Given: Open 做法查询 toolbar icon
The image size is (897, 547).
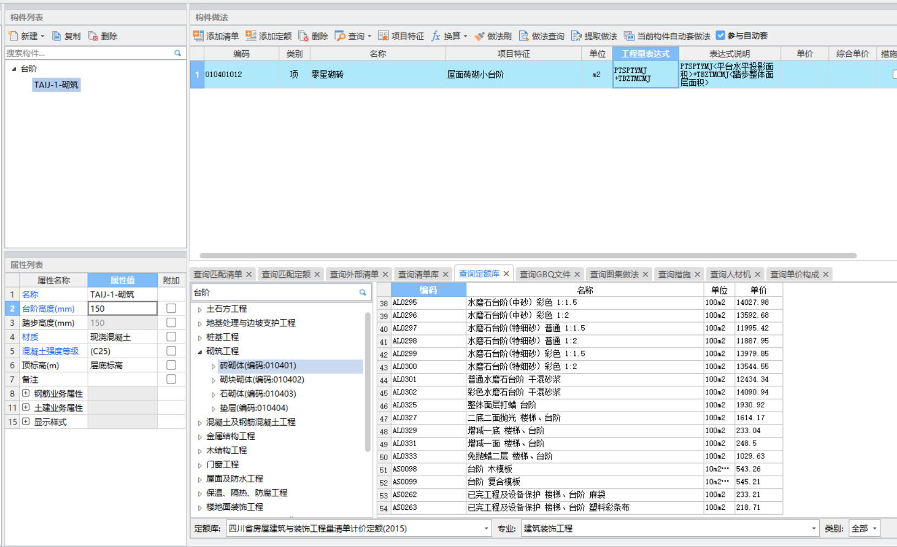Looking at the screenshot, I should [524, 36].
